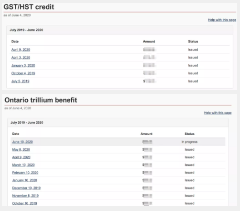Click the 'Date' column header in trillium table

(x=16, y=134)
